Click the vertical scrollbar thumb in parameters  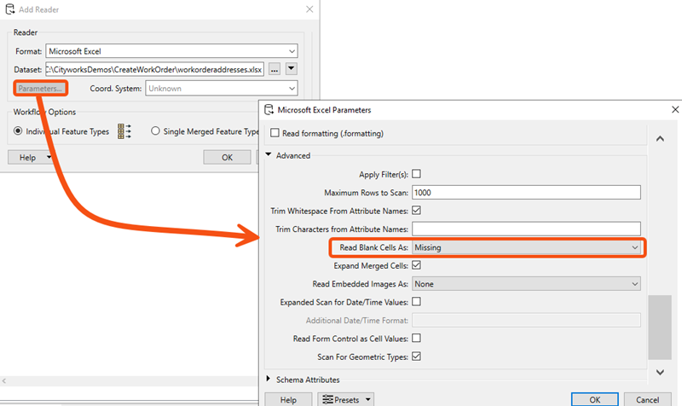660,328
